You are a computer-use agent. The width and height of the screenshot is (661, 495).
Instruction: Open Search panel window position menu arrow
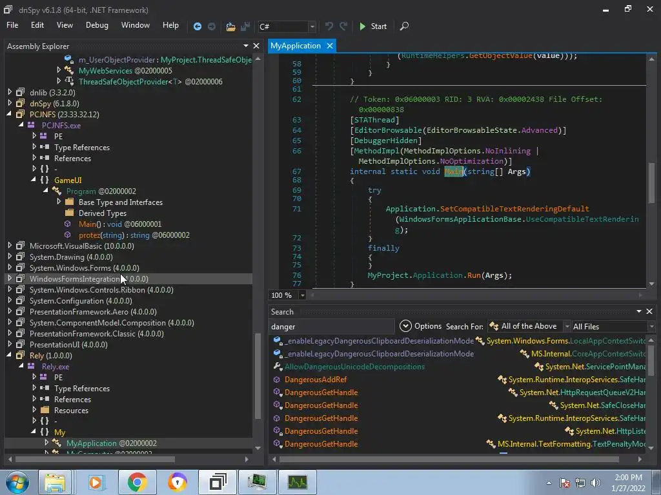(639, 311)
